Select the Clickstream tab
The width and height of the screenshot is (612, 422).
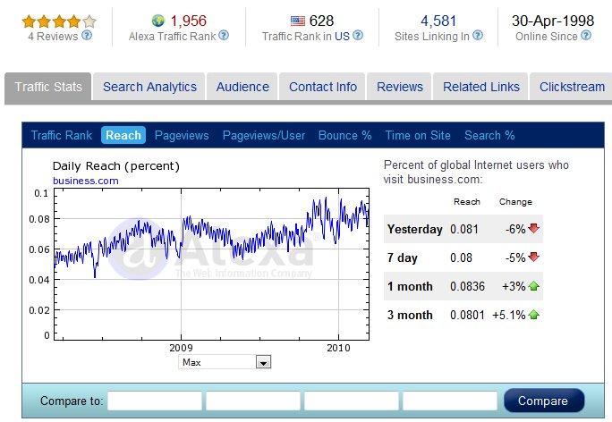(x=572, y=87)
